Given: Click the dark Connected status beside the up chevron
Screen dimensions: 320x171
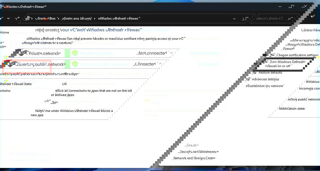Looking at the screenshot, I should click(x=145, y=64).
